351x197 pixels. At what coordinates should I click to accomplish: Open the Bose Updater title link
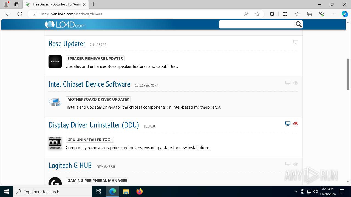67,44
